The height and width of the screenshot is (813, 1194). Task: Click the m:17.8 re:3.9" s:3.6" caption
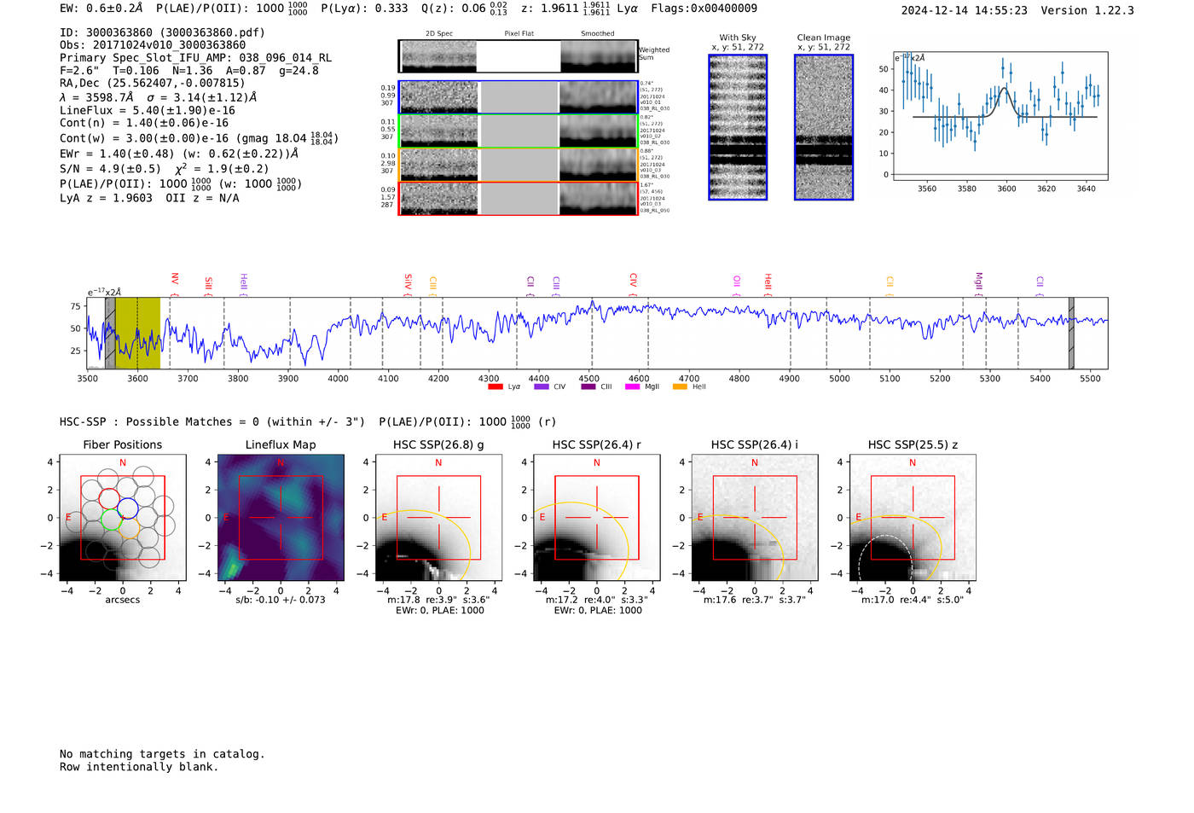tap(438, 600)
